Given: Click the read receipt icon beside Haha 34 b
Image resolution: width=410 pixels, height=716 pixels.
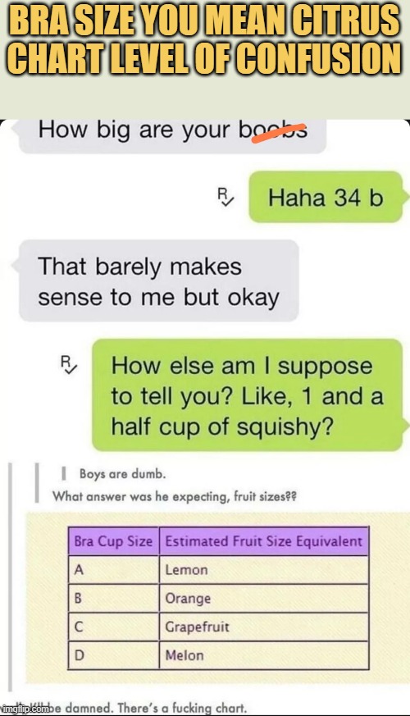Looking at the screenshot, I should point(225,198).
